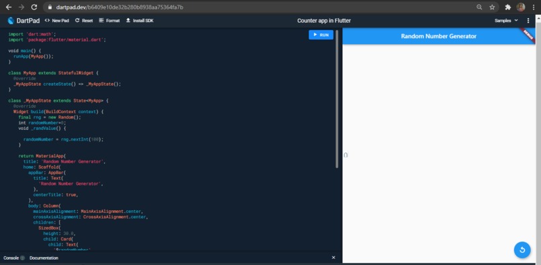
Task: Click the 'centerTitle: true,' line
Action: 56,195
